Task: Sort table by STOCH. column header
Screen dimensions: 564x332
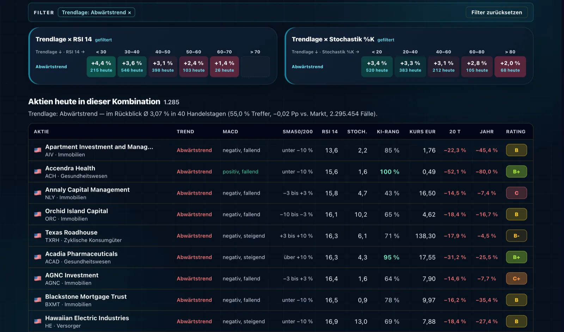Action: pos(357,132)
